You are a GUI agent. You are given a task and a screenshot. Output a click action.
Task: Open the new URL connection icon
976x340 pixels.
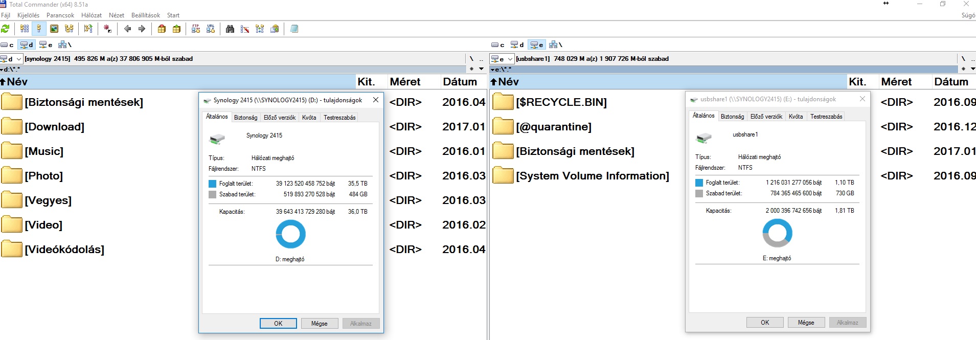211,29
